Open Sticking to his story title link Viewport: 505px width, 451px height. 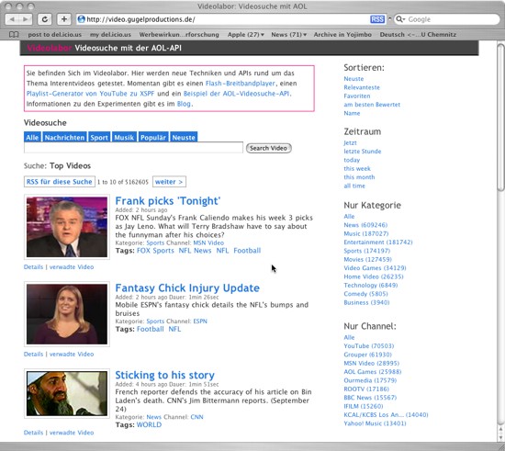[165, 375]
